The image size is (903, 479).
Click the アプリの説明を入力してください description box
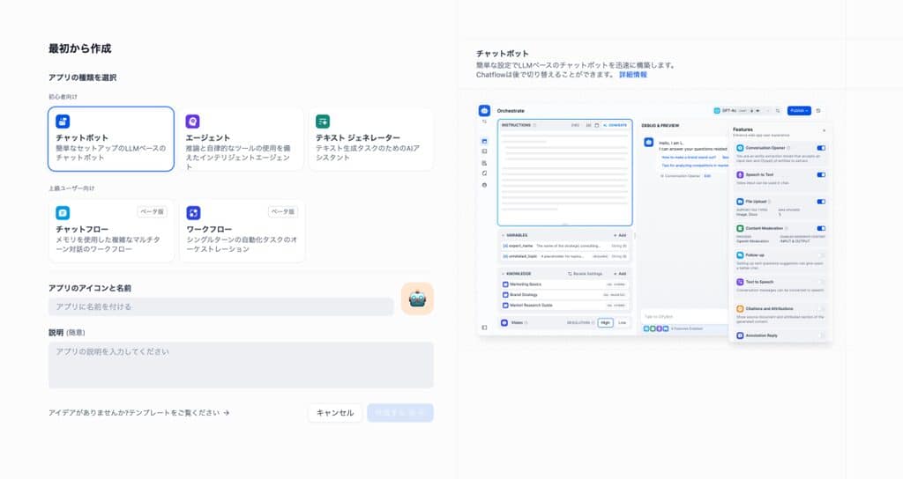click(241, 365)
